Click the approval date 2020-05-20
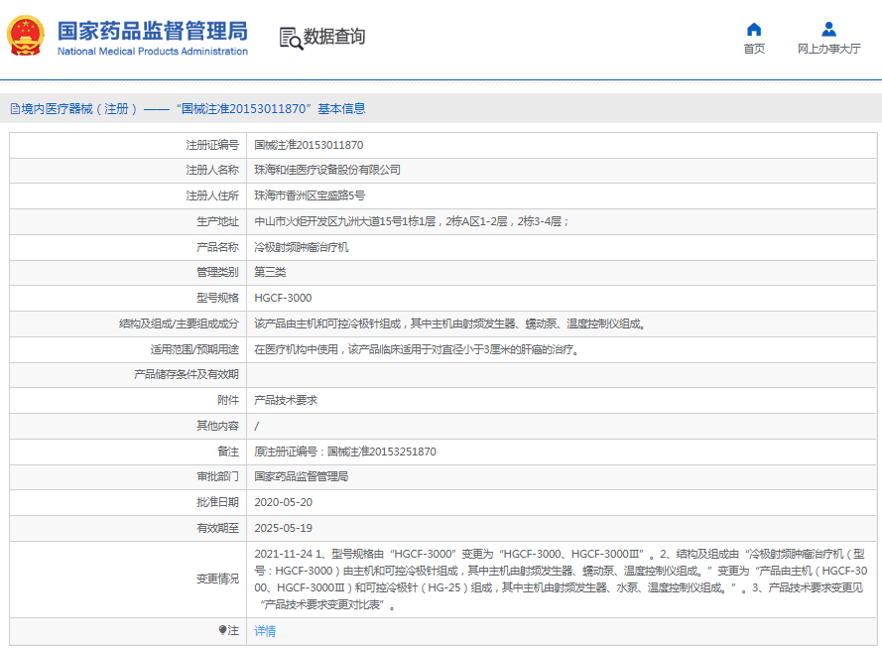Image resolution: width=882 pixels, height=648 pixels. [283, 502]
